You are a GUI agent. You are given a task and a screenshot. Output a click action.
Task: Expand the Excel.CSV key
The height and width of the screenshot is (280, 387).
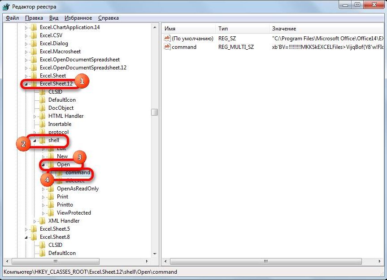tap(26, 36)
